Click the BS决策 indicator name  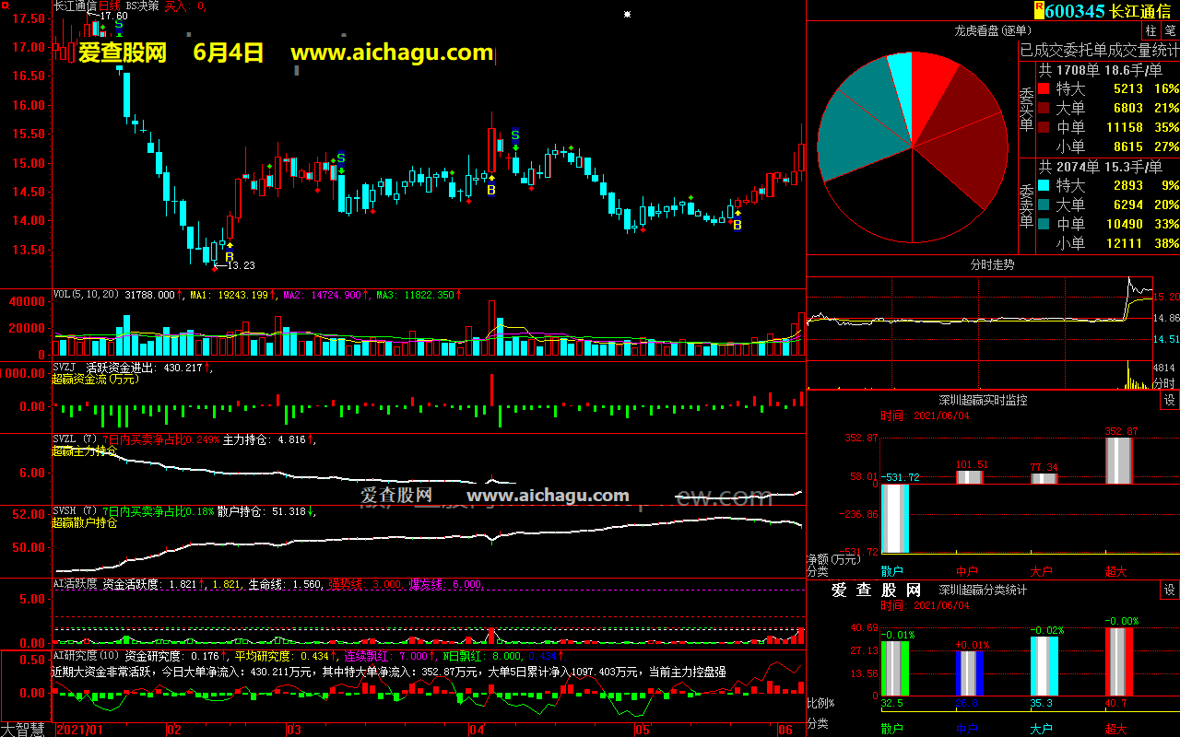(142, 6)
